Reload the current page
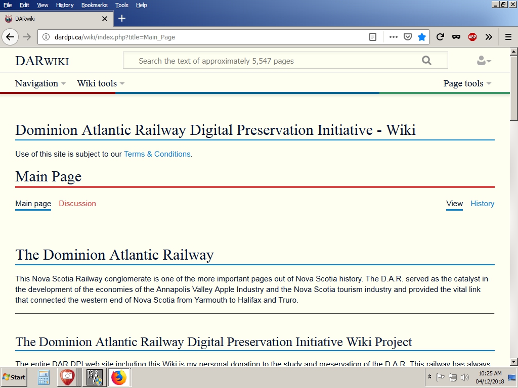Viewport: 518px width, 388px height. (440, 37)
